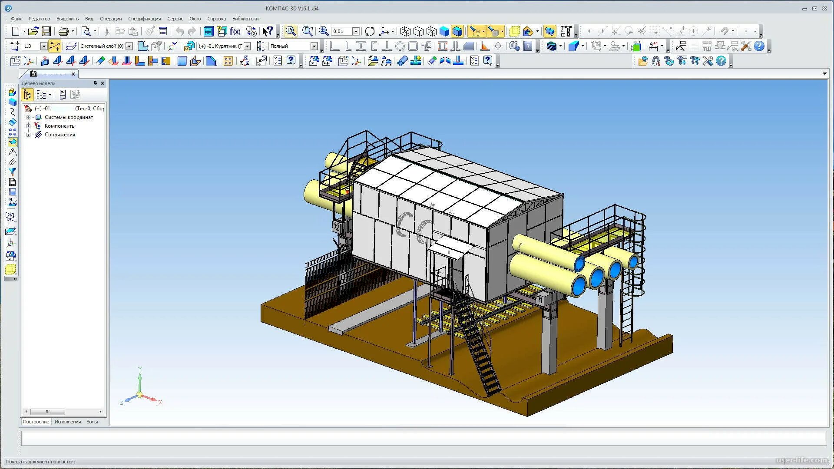Select the paperclip mates icon in sidebar
The height and width of the screenshot is (469, 834).
pyautogui.click(x=12, y=162)
